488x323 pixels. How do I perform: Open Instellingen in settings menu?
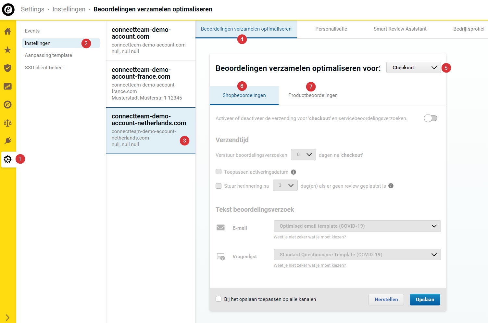click(61, 43)
